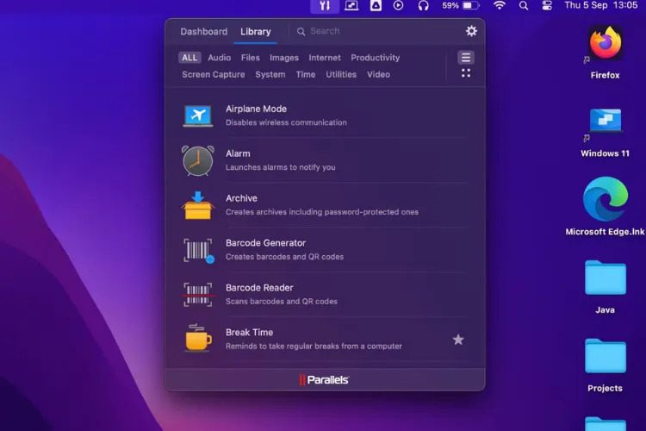Filter tools by Images category

coord(284,58)
